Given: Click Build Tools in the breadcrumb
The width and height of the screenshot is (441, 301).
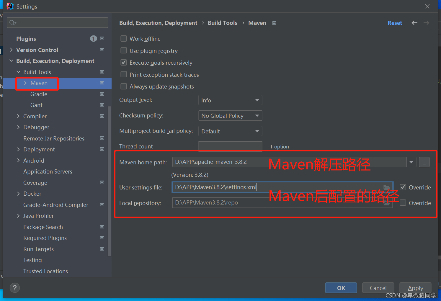Looking at the screenshot, I should pyautogui.click(x=223, y=23).
